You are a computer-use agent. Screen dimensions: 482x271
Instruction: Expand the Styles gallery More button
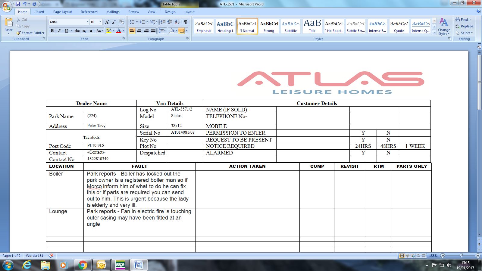tap(434, 32)
